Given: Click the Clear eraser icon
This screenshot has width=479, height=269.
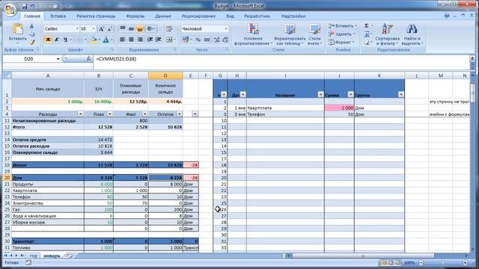Looking at the screenshot, I should coord(367,43).
